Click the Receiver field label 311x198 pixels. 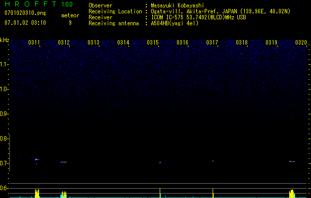click(x=100, y=17)
